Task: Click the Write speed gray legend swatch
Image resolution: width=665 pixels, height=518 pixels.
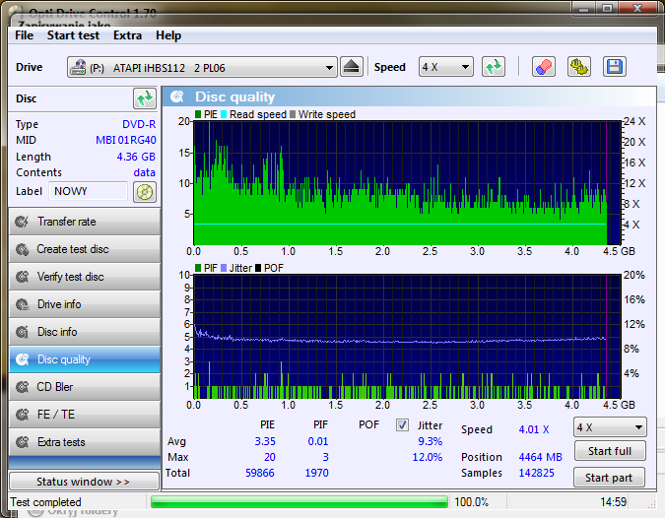Action: click(x=293, y=114)
